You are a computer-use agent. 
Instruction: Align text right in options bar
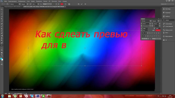(58, 4)
